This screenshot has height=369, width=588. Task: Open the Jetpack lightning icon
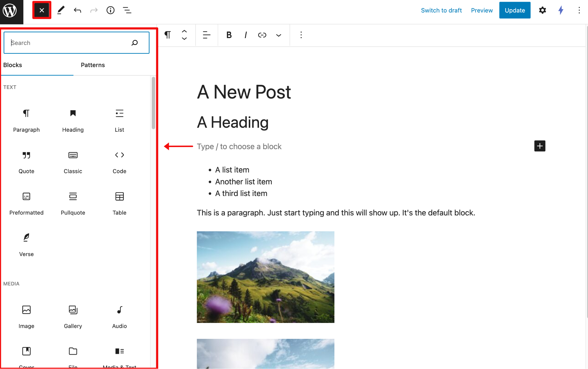click(561, 11)
